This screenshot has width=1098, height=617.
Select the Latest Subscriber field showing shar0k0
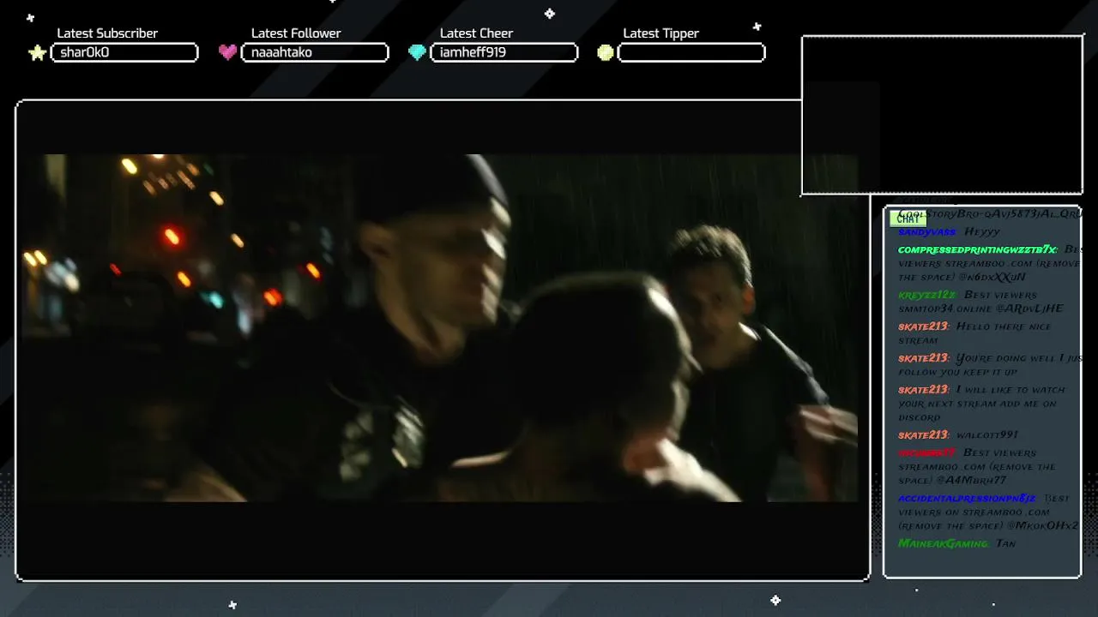point(124,52)
